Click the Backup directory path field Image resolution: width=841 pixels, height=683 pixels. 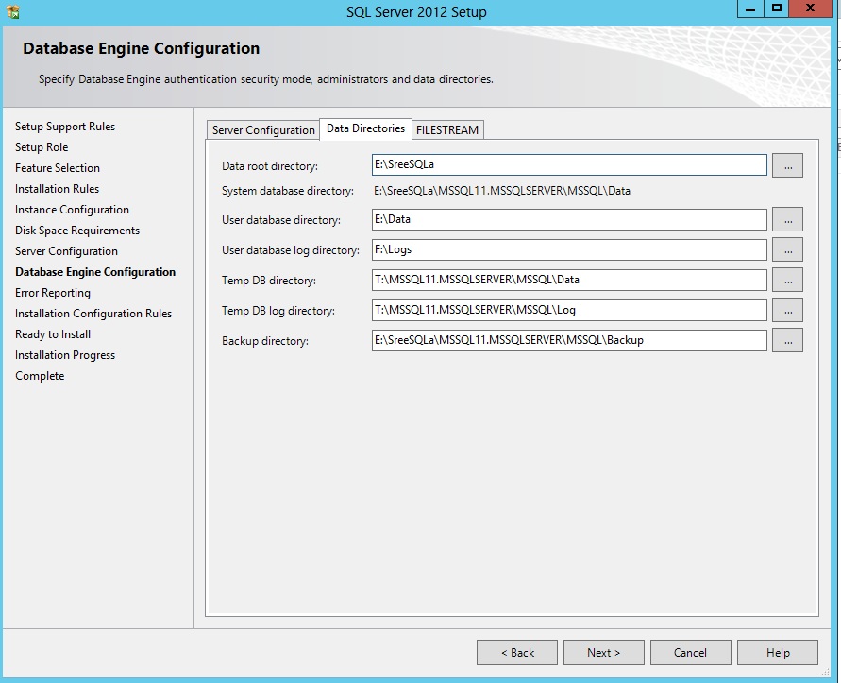coord(569,340)
